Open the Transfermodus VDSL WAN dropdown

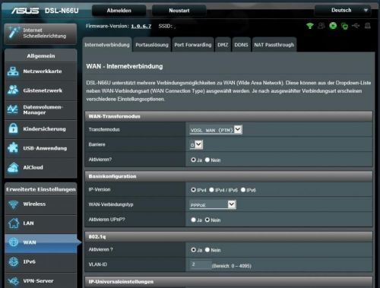[216, 130]
